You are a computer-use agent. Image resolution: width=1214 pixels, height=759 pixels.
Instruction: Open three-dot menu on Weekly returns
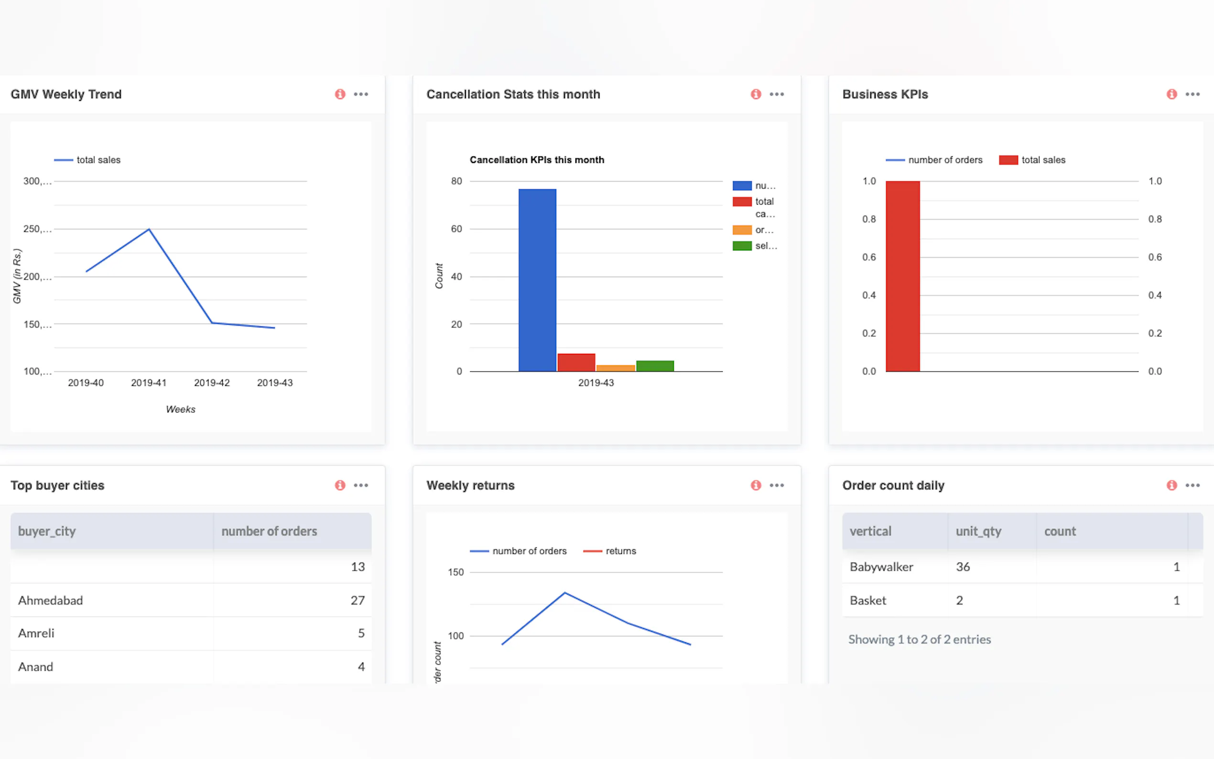tap(777, 485)
